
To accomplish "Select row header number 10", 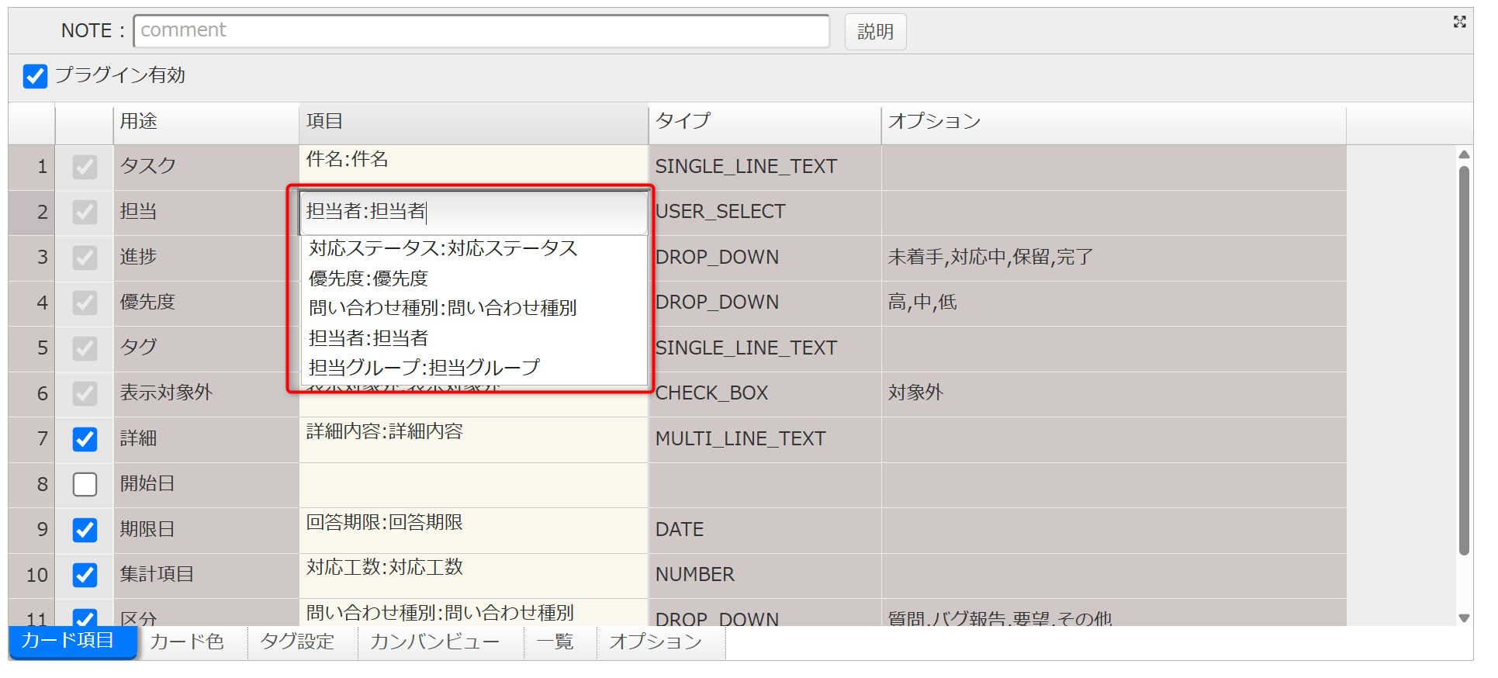I will pos(32,575).
